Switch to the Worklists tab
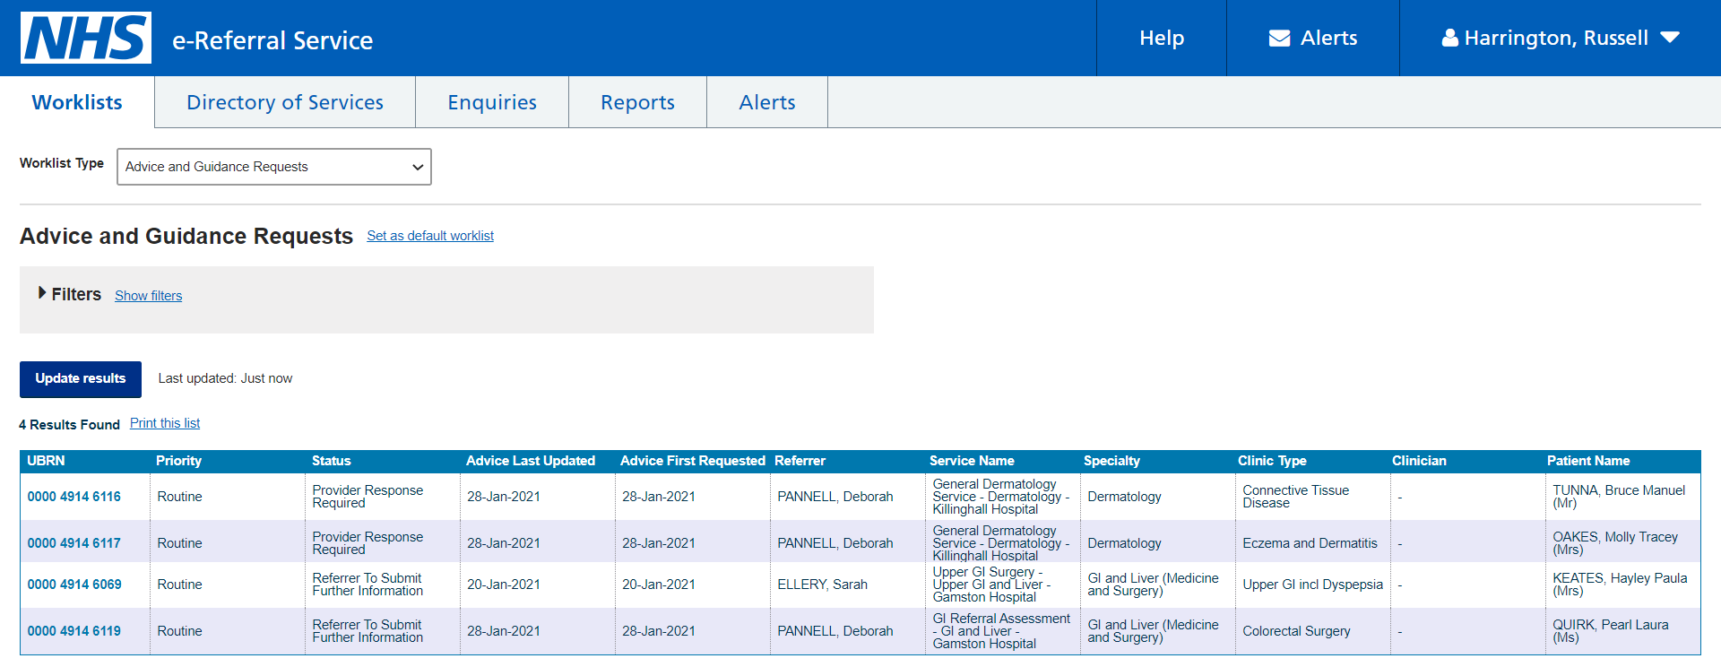 (x=77, y=102)
